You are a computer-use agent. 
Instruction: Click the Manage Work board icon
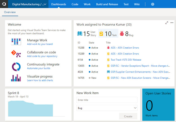pyautogui.click(x=16, y=42)
